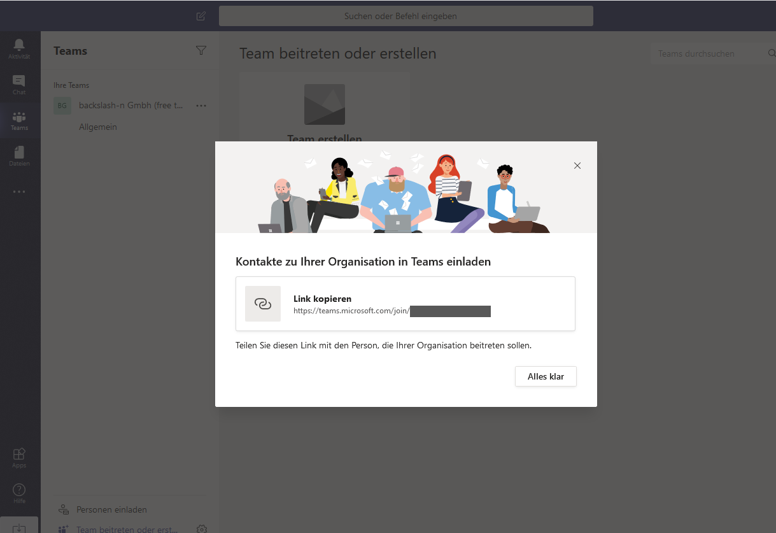The width and height of the screenshot is (776, 533).
Task: Expand the sidebar more apps ellipsis
Action: tap(19, 191)
